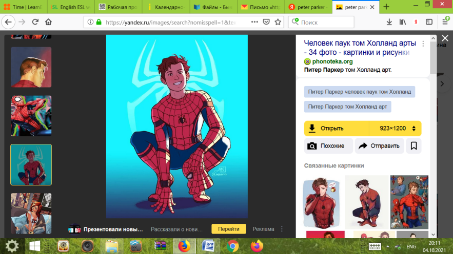This screenshot has height=254, width=453.
Task: Click scroll down arrow in side panel
Action: pos(433,235)
